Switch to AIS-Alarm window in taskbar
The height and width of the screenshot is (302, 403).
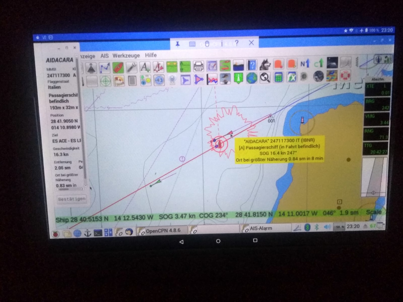(261, 228)
